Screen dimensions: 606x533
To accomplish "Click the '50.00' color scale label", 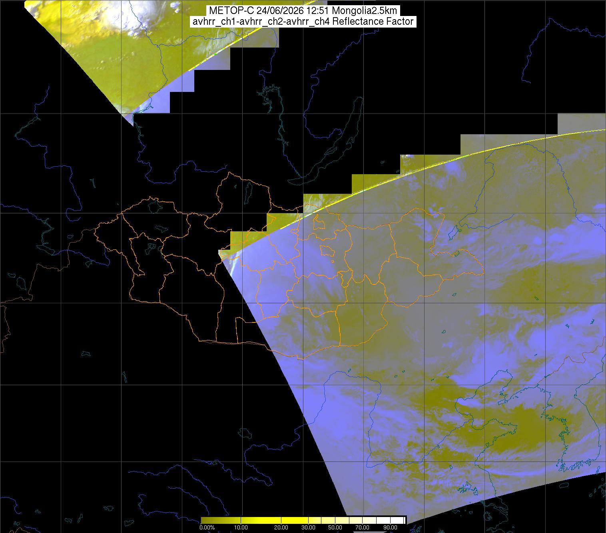I will pos(335,527).
